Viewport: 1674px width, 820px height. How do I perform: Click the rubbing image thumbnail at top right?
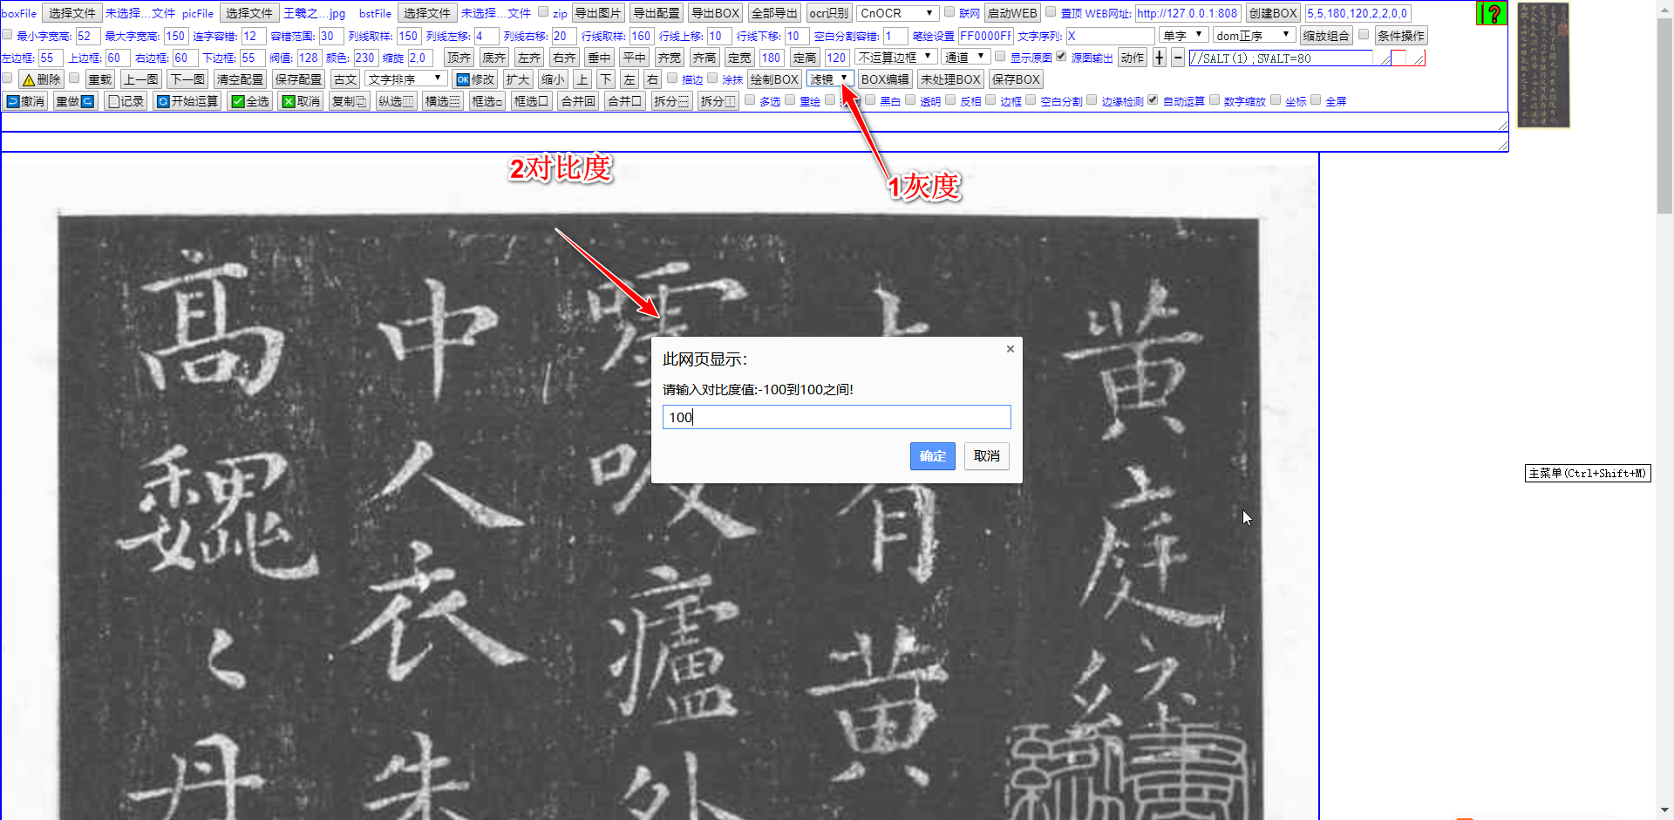[x=1543, y=65]
